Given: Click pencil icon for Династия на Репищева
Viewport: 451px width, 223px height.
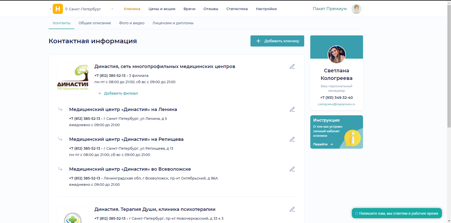Looking at the screenshot, I should click(292, 139).
